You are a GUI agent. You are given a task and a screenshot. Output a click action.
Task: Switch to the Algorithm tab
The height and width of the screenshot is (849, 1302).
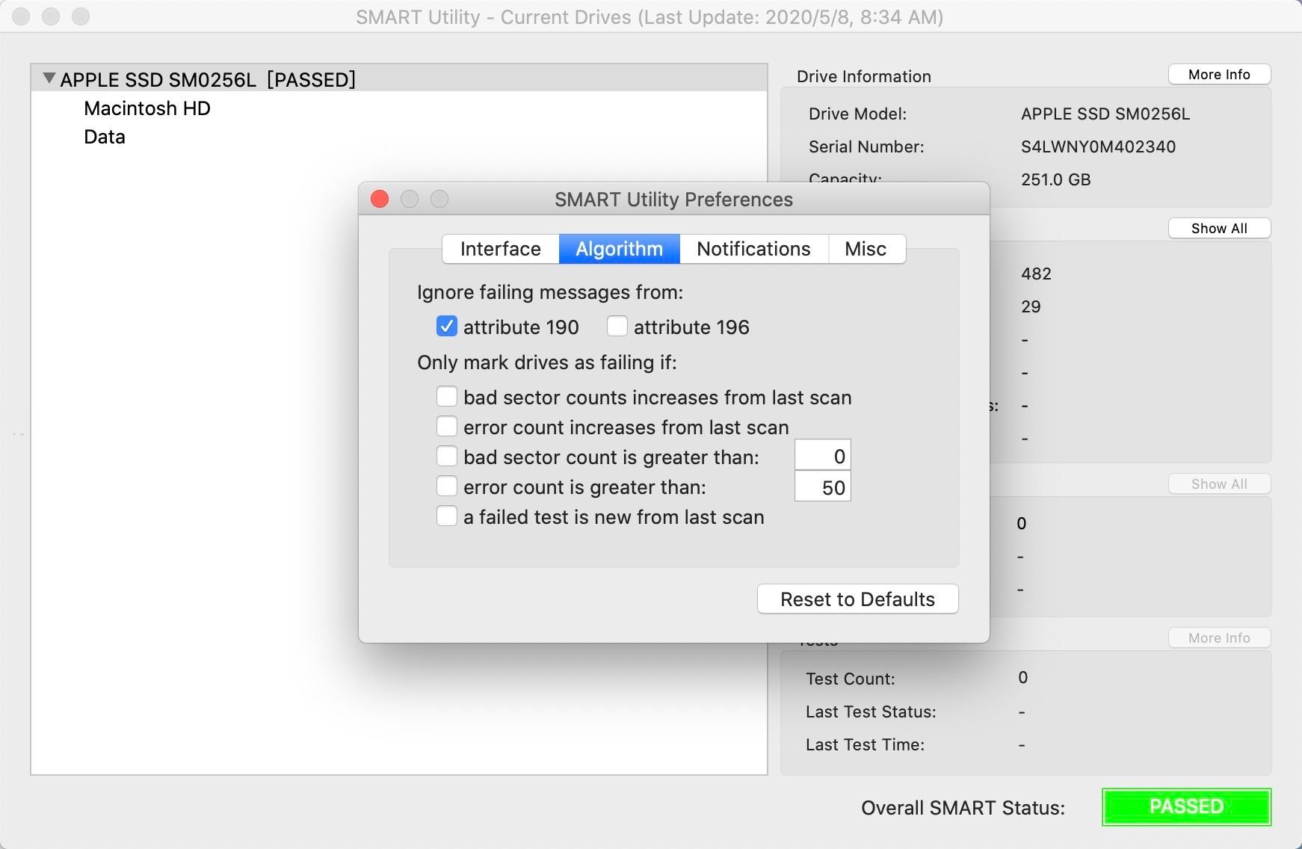click(618, 249)
